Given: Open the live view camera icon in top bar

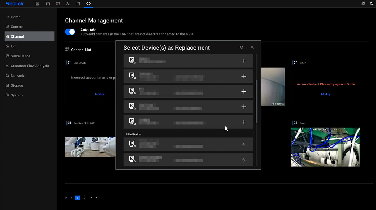Looking at the screenshot, I should [x=38, y=4].
